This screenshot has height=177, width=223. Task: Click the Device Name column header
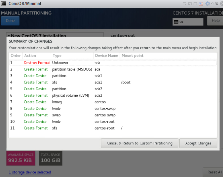click(106, 55)
